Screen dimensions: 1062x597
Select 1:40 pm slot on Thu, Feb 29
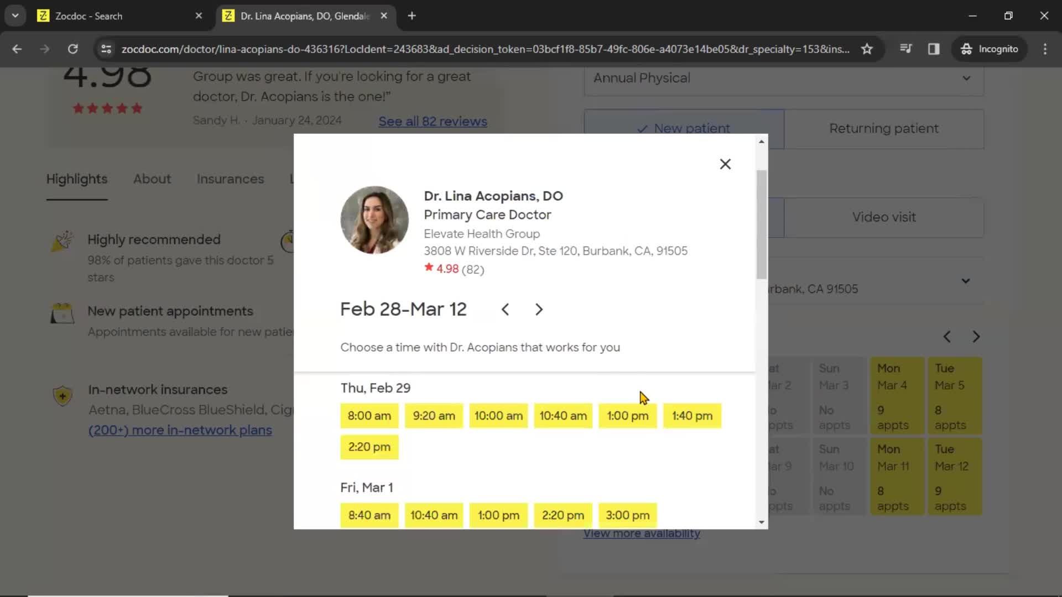pos(693,416)
